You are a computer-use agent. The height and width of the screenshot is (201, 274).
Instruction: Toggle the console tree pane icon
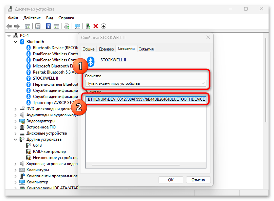28,26
